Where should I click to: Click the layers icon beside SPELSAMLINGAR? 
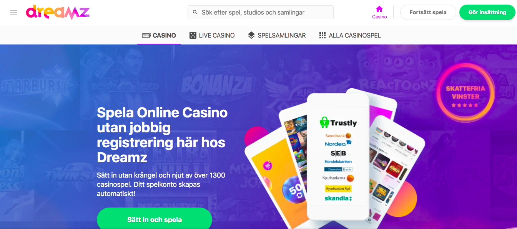[x=251, y=35]
